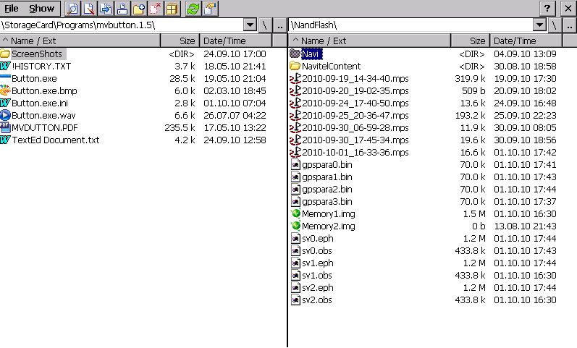This screenshot has height=348, width=577.
Task: Click the Copy file toolbar icon
Action: coord(106,9)
